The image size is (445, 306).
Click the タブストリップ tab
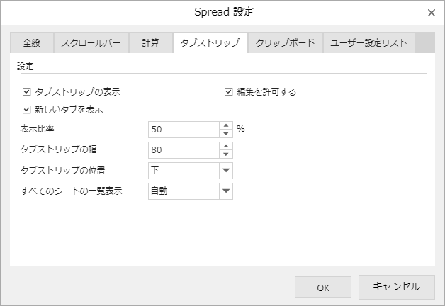coord(210,43)
